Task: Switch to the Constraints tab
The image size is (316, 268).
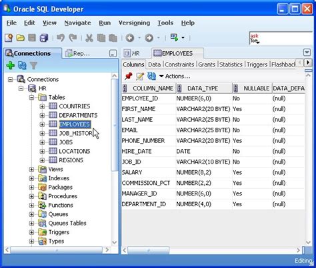Action: pos(179,65)
